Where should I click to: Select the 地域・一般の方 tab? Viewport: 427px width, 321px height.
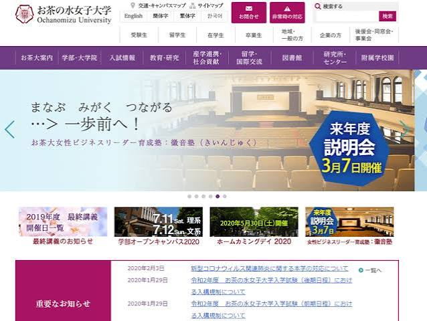point(292,35)
